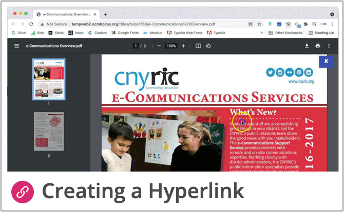Click the Not Secure site info indicator
Image resolution: width=344 pixels, height=212 pixels.
(x=54, y=24)
